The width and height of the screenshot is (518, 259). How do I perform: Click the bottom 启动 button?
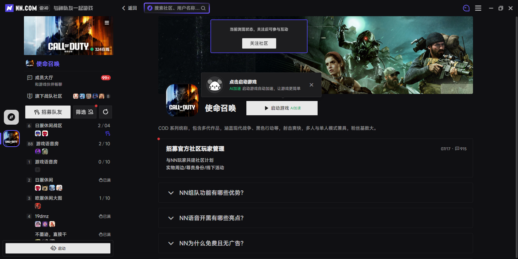click(58, 248)
